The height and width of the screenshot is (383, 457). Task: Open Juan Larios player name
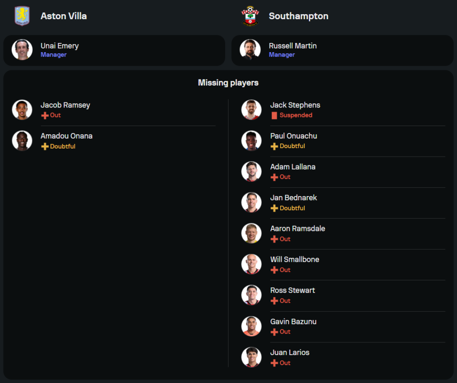coord(290,352)
